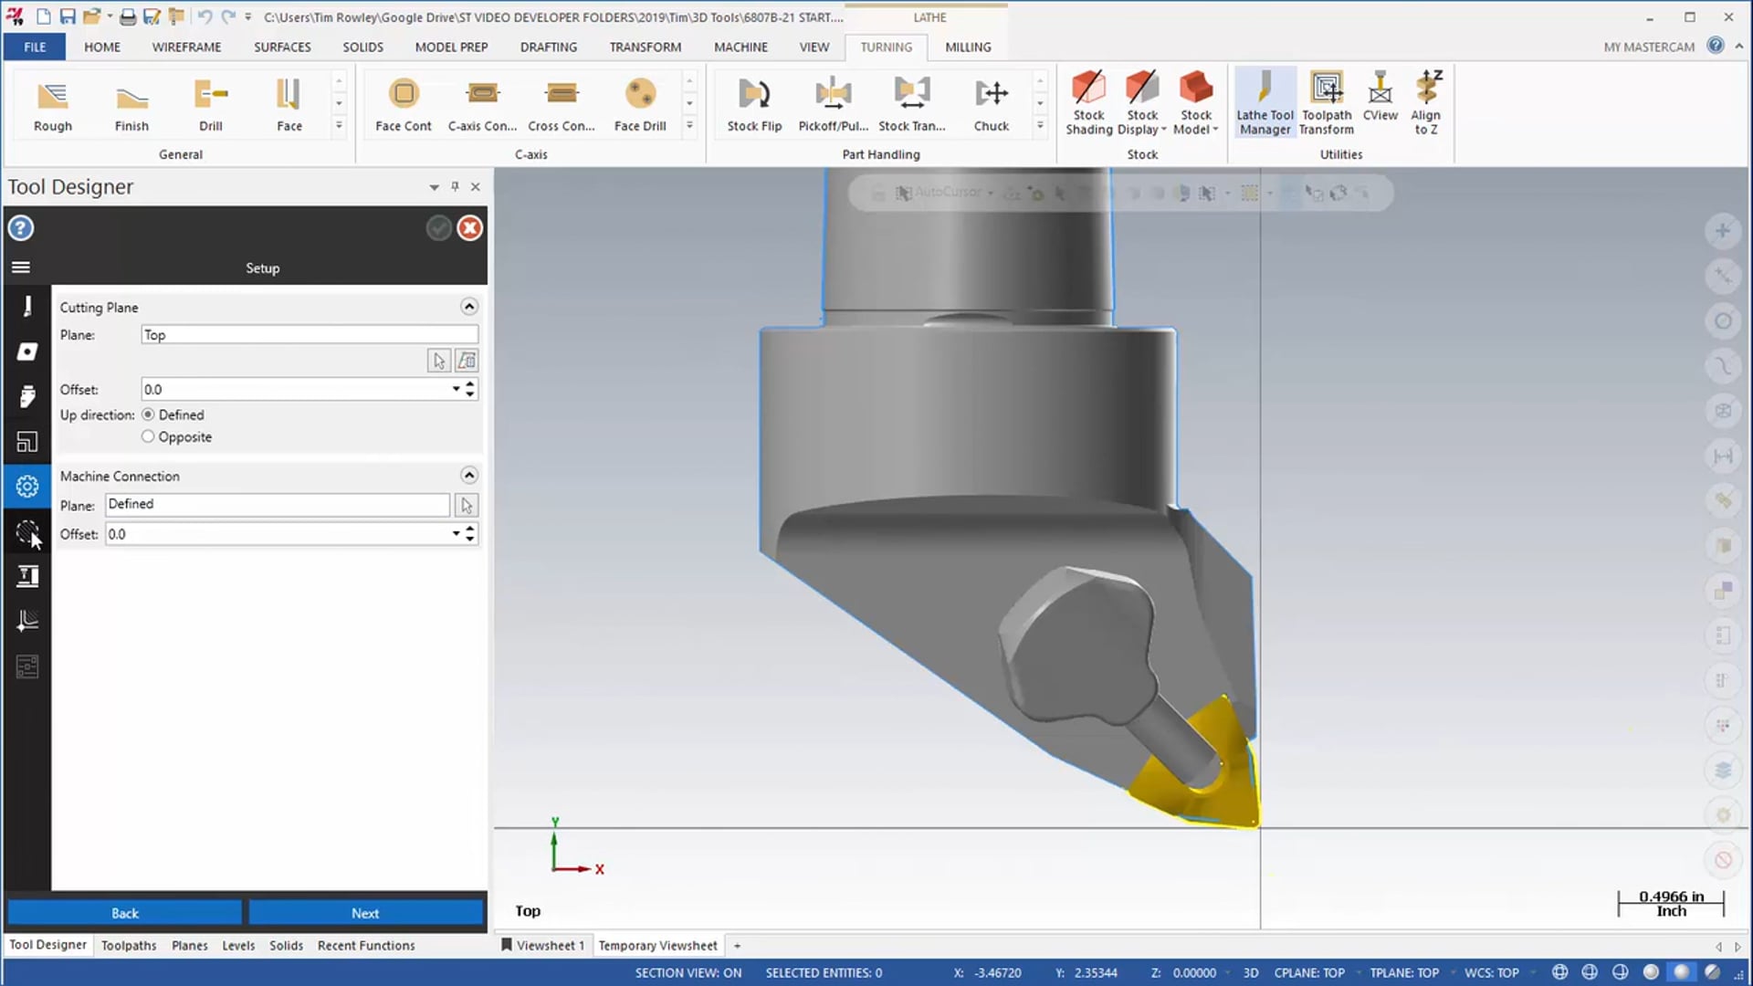The image size is (1753, 986).
Task: Open MY MASTERCAM link
Action: 1649,47
